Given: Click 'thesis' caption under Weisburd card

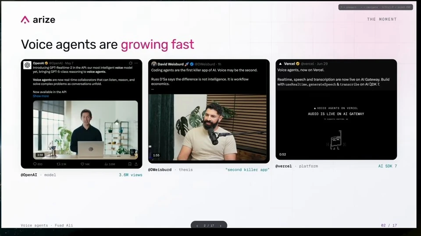Looking at the screenshot, I should [x=186, y=170].
